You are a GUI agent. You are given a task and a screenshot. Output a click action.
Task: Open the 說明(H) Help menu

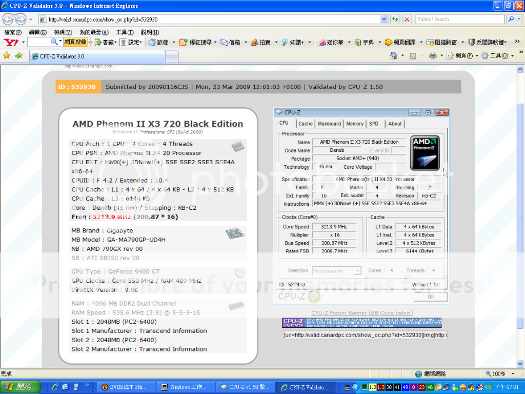tap(150, 32)
